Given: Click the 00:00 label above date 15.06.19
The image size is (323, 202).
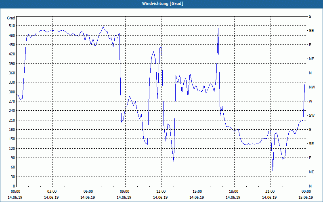Looking at the screenshot, I should click(x=306, y=191).
